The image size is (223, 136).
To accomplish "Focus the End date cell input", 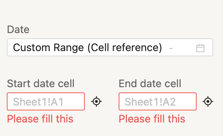I will click(157, 101).
